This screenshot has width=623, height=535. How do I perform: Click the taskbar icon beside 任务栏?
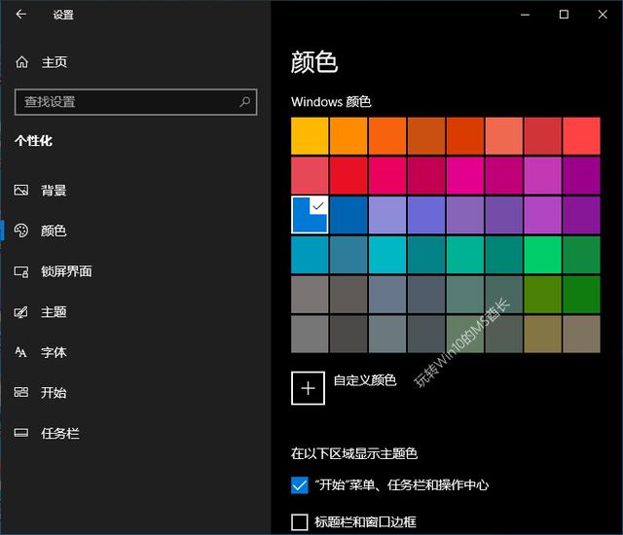(21, 433)
